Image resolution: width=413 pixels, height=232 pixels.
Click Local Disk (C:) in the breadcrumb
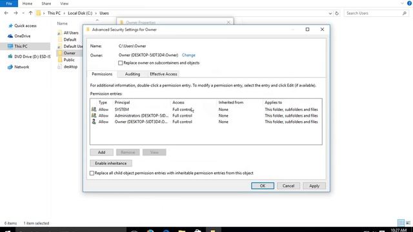point(80,13)
